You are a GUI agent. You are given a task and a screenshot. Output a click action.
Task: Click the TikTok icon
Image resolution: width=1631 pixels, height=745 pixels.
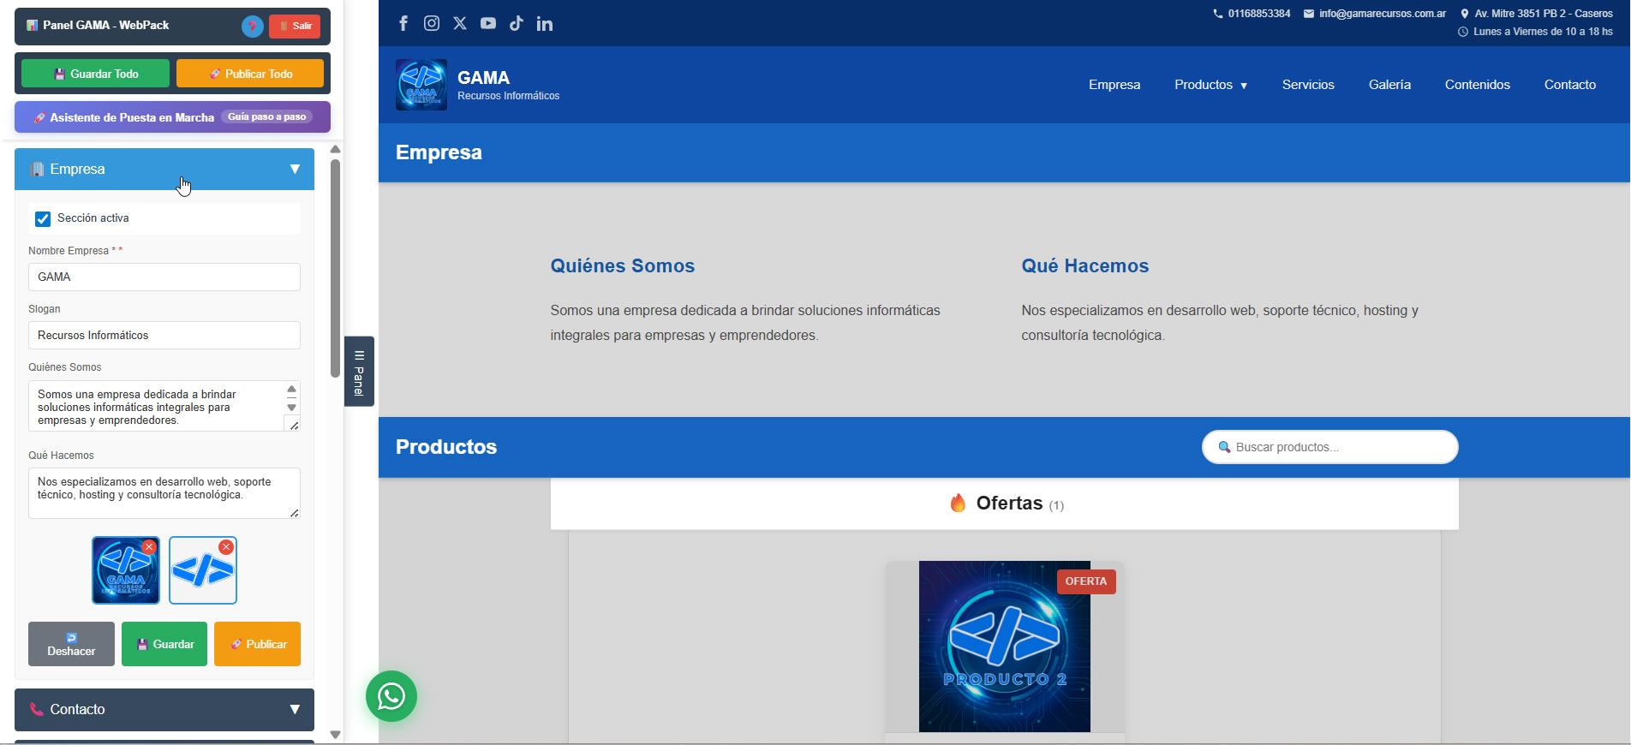[x=516, y=23]
